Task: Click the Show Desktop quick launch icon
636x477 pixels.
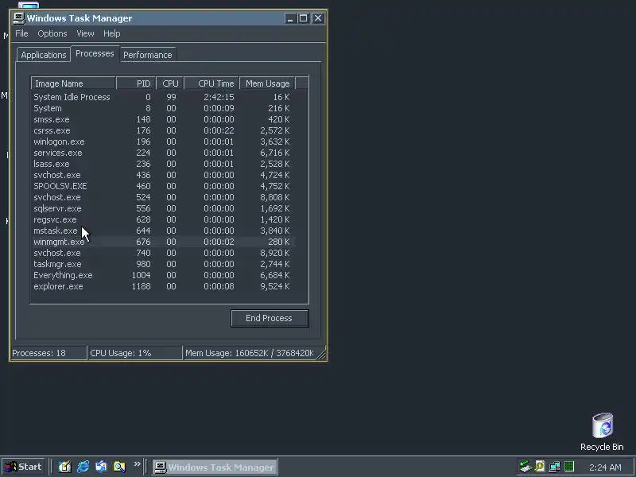Action: click(64, 467)
